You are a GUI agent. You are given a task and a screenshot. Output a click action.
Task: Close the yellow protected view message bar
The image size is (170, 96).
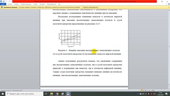(168, 7)
